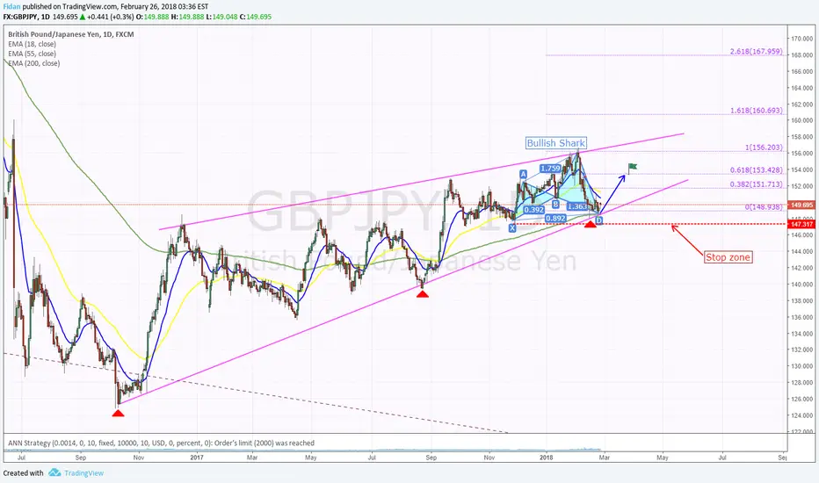The image size is (819, 483).
Task: Click the EMA (55, close) legend entry
Action: [32, 54]
